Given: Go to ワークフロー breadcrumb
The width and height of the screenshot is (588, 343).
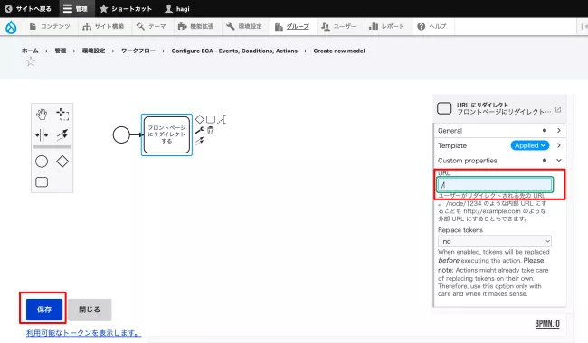Looking at the screenshot, I should click(138, 51).
